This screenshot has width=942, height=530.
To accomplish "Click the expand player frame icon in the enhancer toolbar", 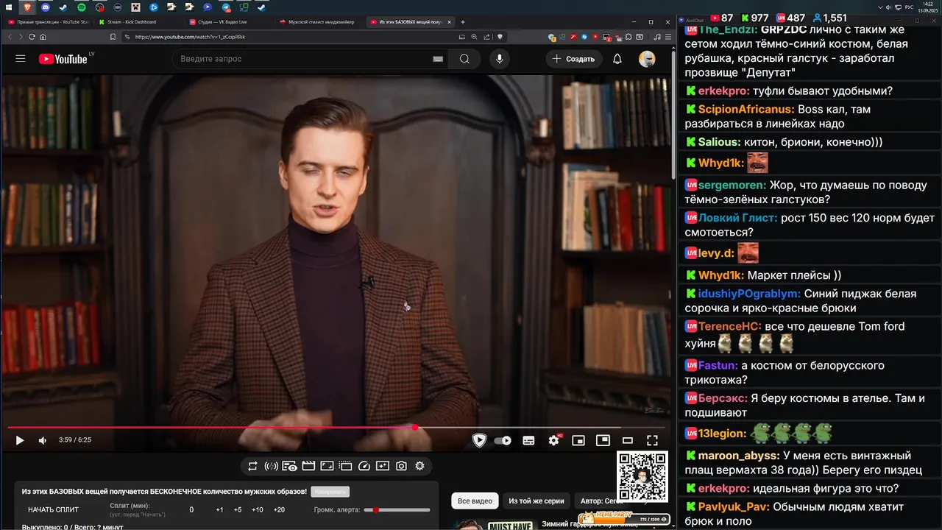I will click(x=327, y=466).
